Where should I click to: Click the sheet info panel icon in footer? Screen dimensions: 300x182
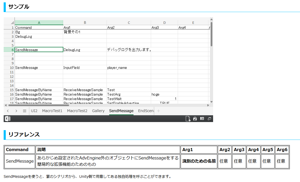202,119
